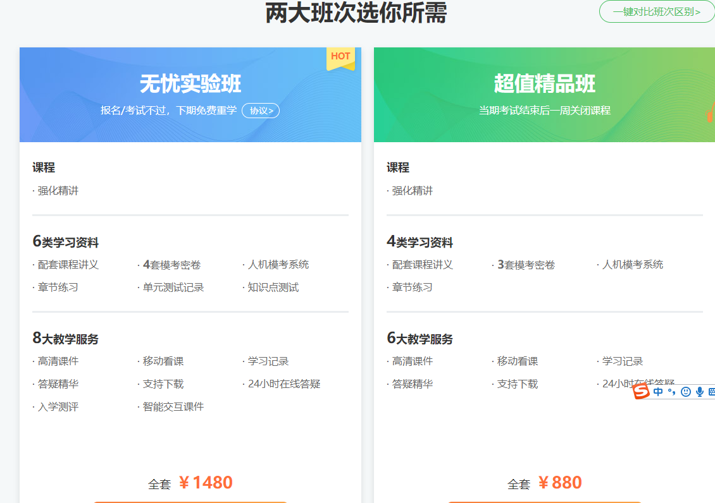Click 智能交互课件 in 无忧实验班 services
The height and width of the screenshot is (503, 715).
click(x=173, y=406)
